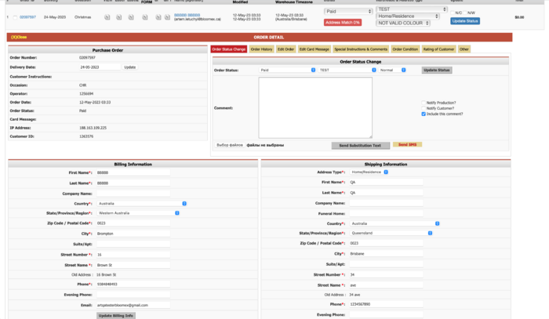Open the Order Status Paid dropdown in Order Status Change
Image resolution: width=549 pixels, height=319 pixels.
point(288,70)
